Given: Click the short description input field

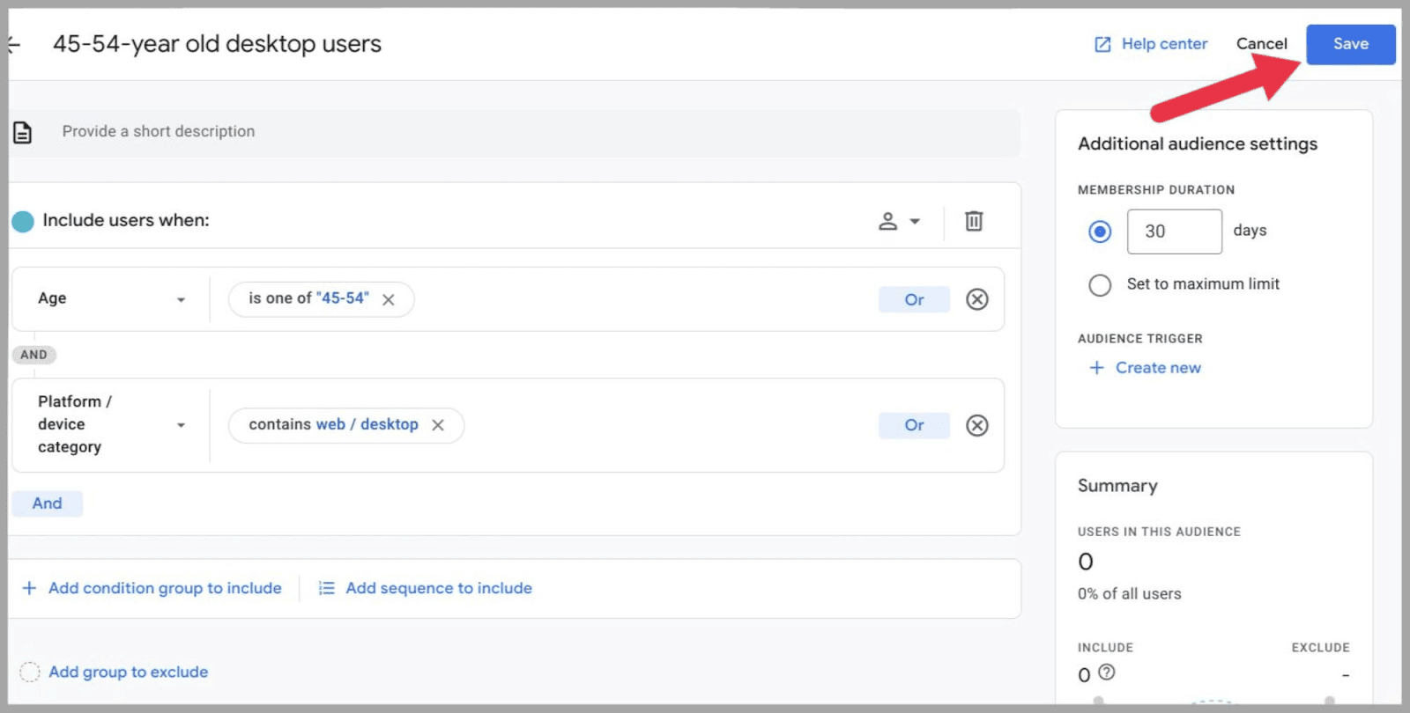Looking at the screenshot, I should tap(529, 132).
